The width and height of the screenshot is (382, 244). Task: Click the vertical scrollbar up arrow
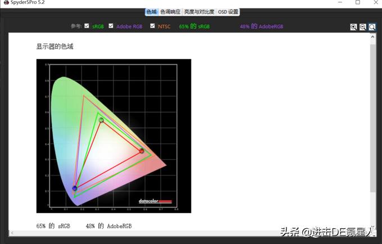(373, 37)
